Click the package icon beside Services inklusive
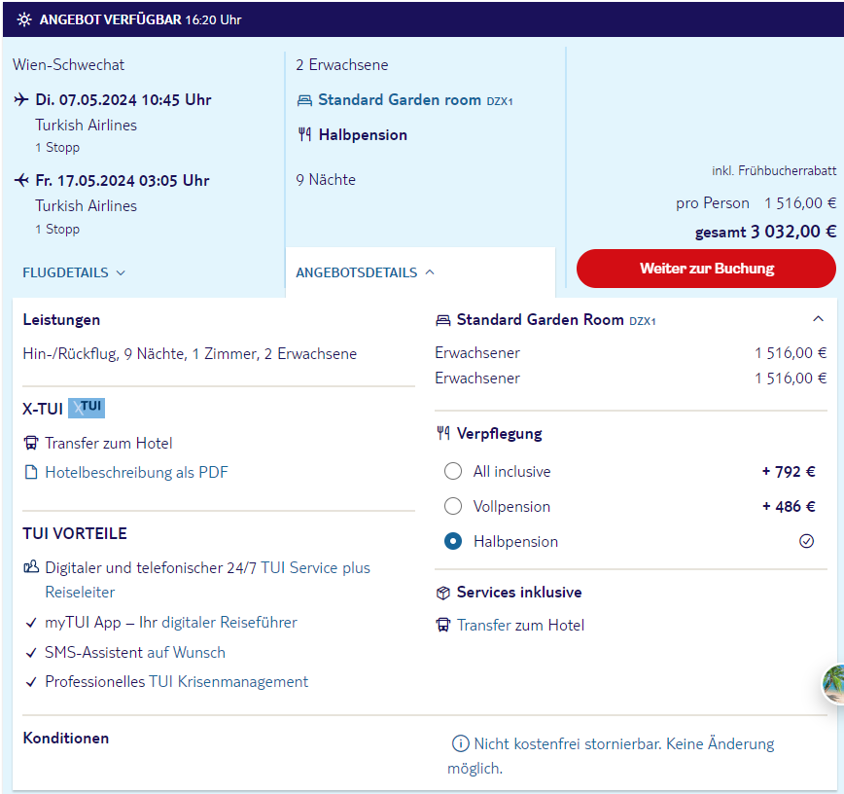 (x=443, y=593)
